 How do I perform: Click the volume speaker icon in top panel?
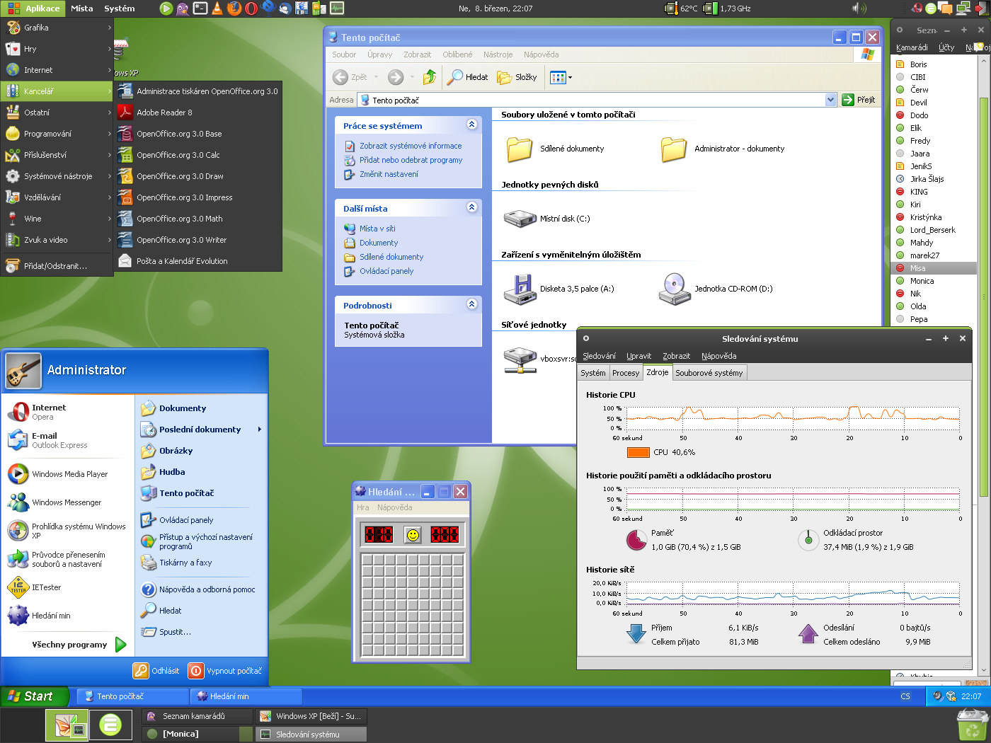pyautogui.click(x=859, y=8)
